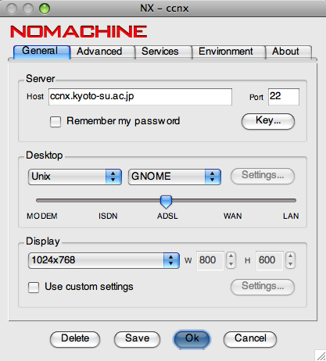Open the Key... dialog button
Image resolution: width=326 pixels, height=361 pixels.
(268, 121)
